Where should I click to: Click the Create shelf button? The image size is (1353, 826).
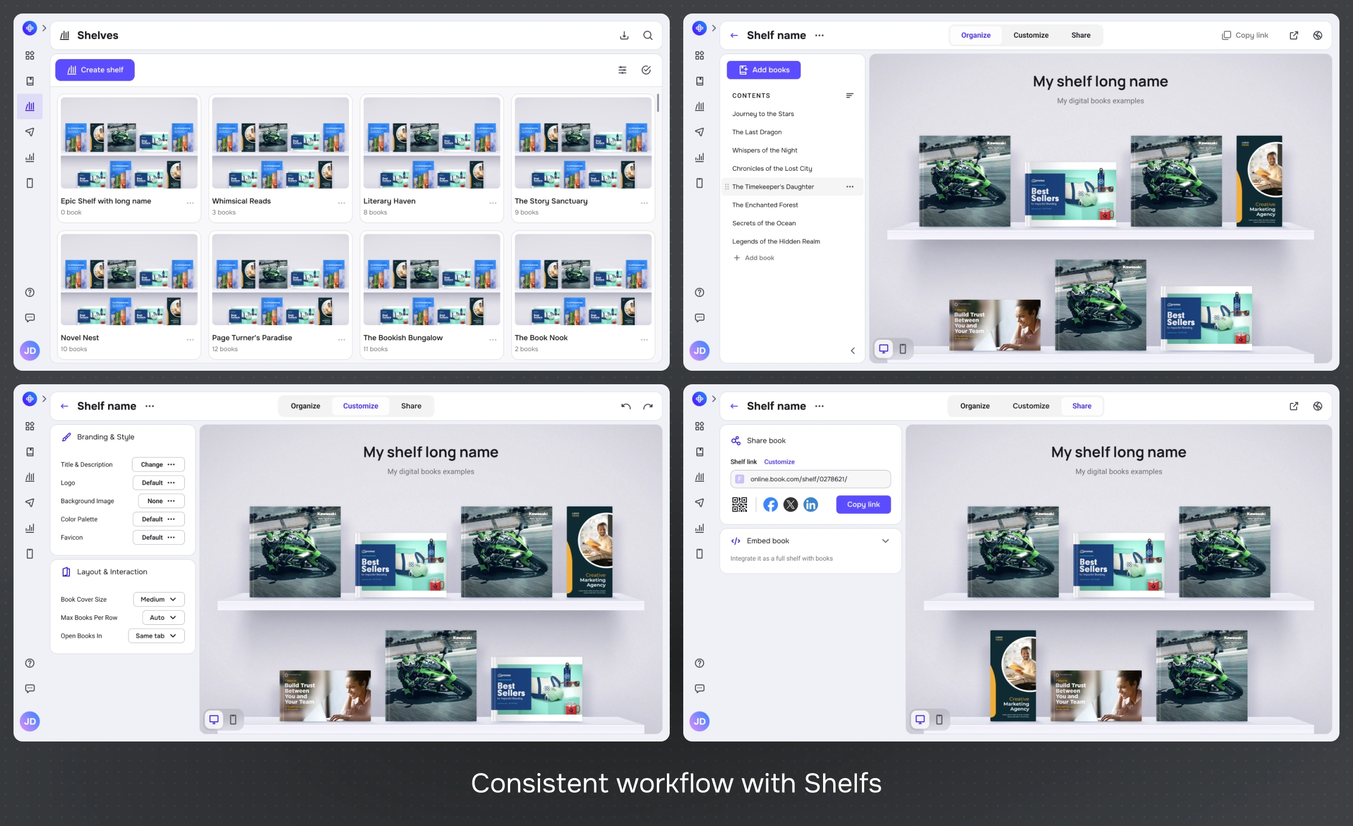[x=95, y=70]
